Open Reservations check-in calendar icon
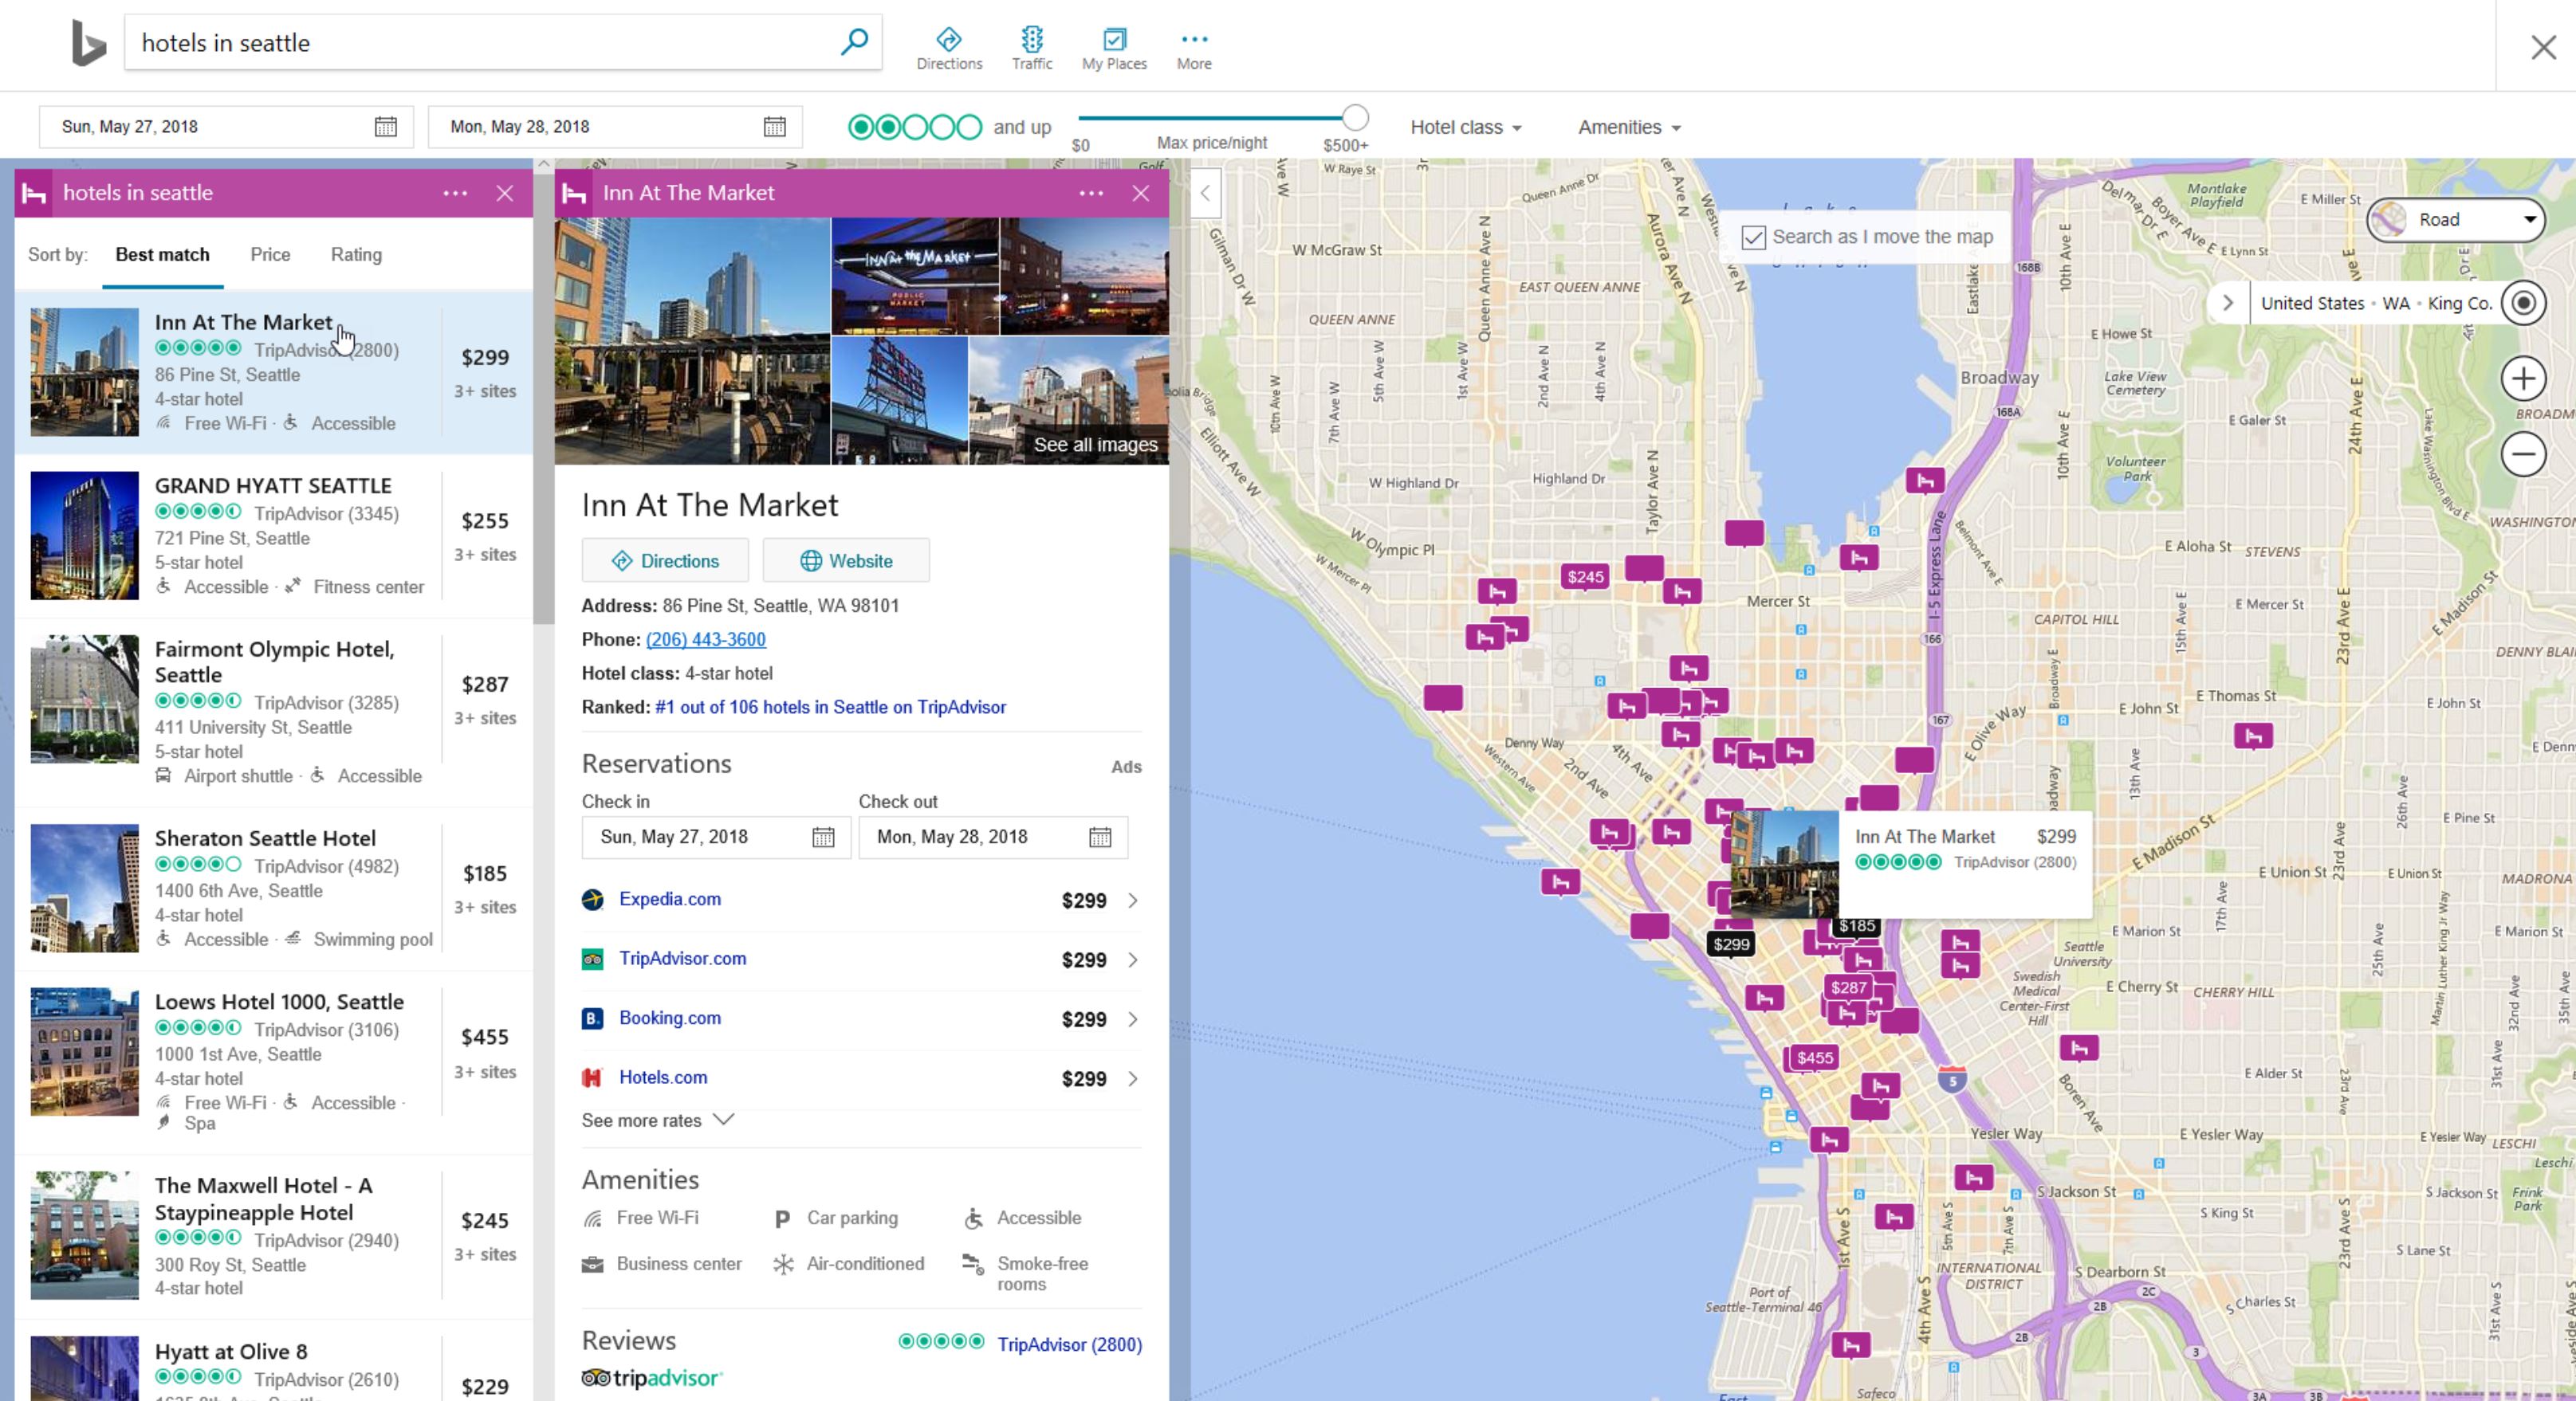Screen dimensions: 2576x1401 tap(823, 838)
